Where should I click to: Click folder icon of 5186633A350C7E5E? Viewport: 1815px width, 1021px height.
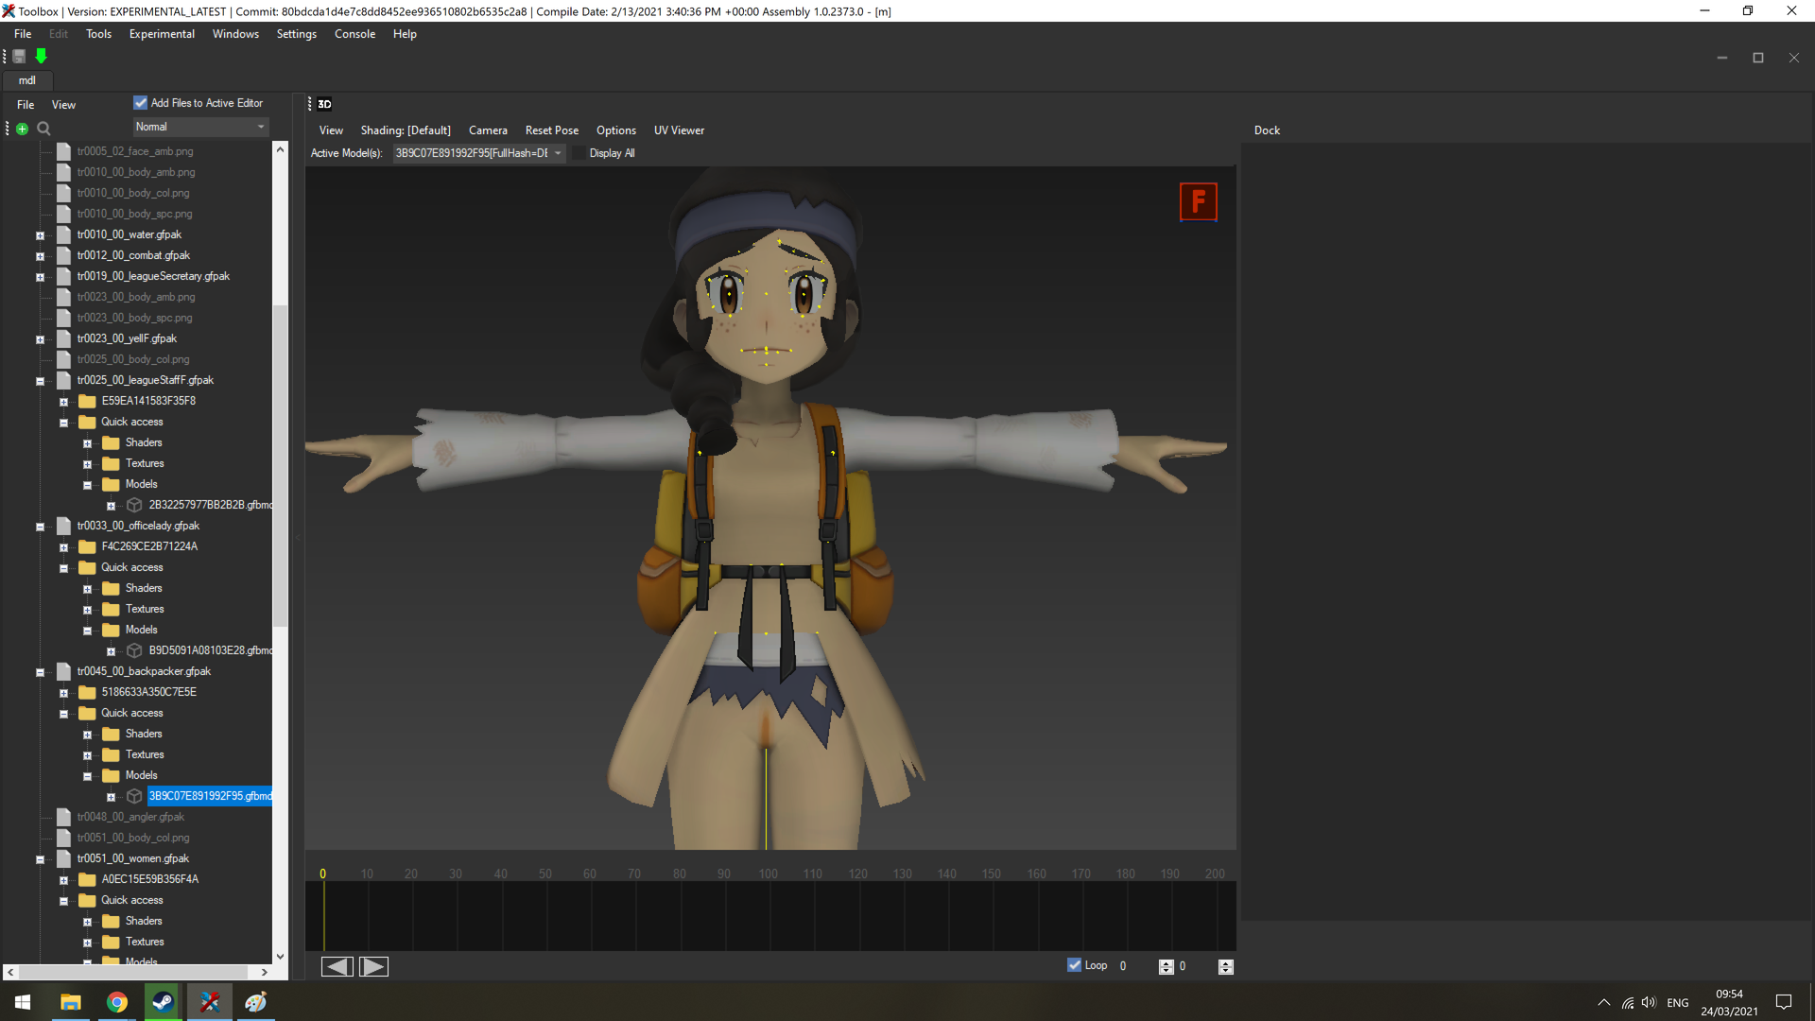coord(88,692)
